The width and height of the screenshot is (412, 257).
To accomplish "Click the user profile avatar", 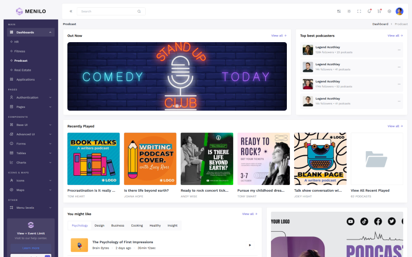I will [399, 11].
